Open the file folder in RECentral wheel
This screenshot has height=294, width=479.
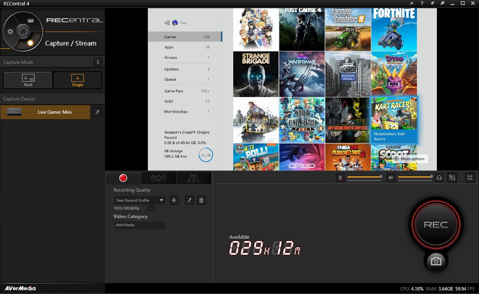coord(31,20)
